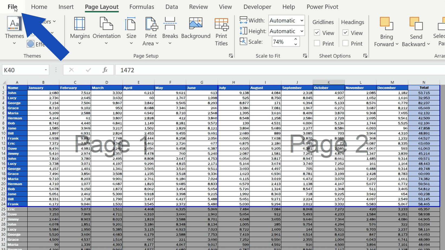
Task: Expand the Name Box dropdown arrow
Action: (x=46, y=70)
